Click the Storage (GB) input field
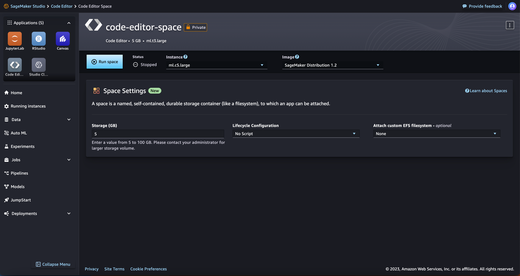The height and width of the screenshot is (276, 520). pyautogui.click(x=158, y=134)
